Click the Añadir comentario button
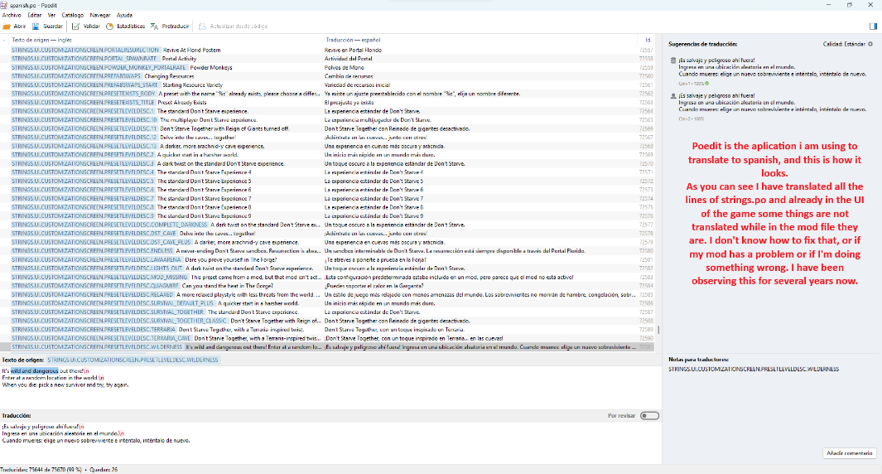Screen dimensions: 882x474 pyautogui.click(x=850, y=452)
